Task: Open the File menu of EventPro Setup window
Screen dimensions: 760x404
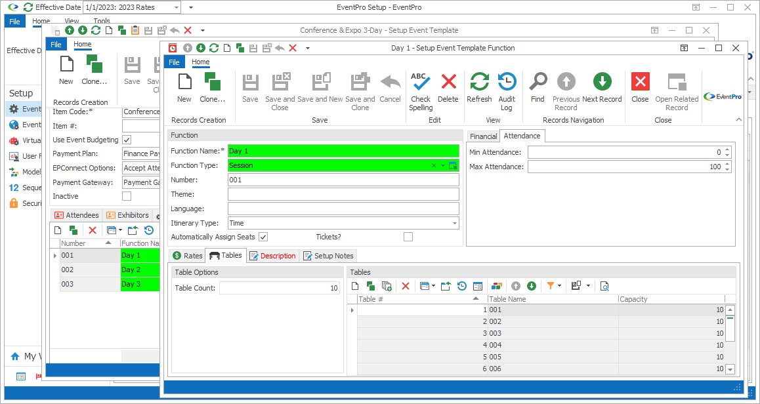Action: coord(14,21)
